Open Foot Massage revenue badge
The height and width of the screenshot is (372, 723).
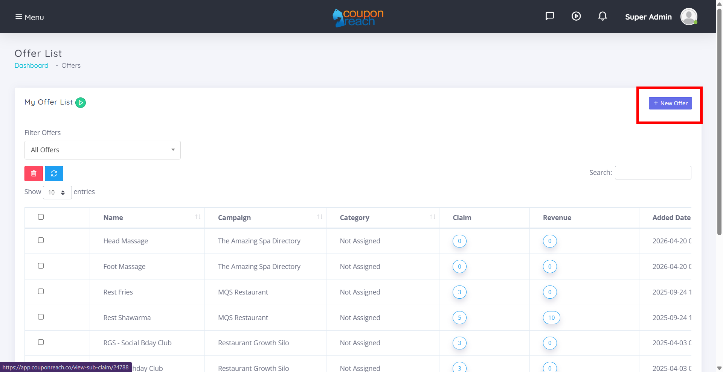point(550,267)
